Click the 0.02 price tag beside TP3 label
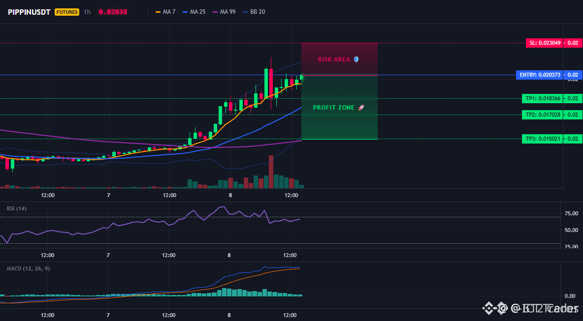The width and height of the screenshot is (583, 321). 573,139
